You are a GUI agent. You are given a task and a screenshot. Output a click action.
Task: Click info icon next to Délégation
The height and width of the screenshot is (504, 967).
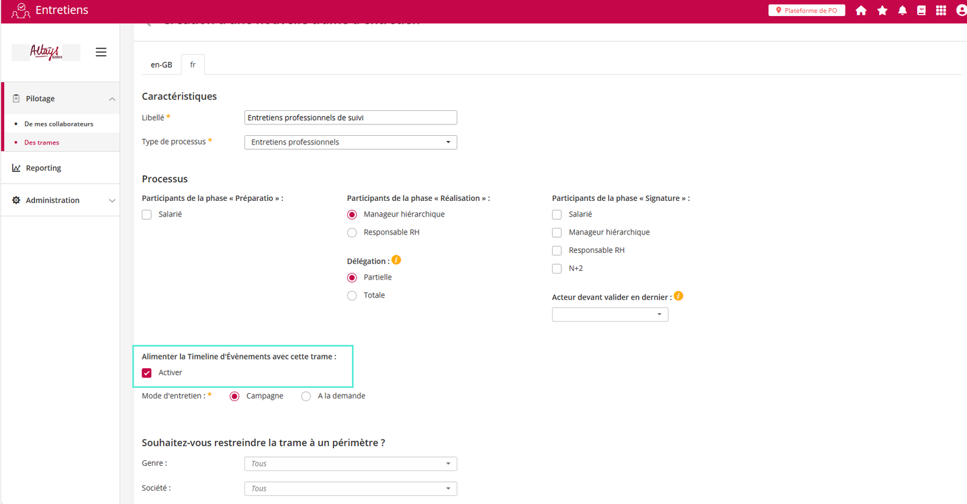396,260
